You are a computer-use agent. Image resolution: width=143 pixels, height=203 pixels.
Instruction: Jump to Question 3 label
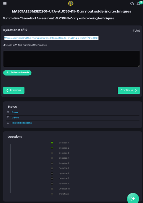pos(64,153)
